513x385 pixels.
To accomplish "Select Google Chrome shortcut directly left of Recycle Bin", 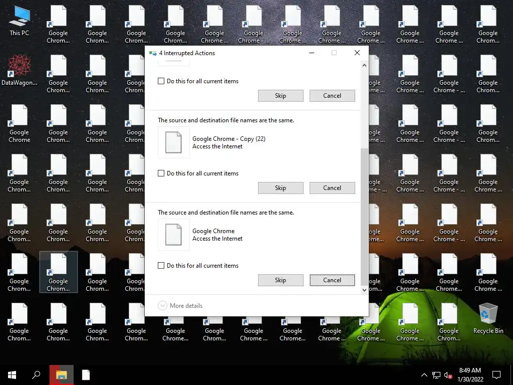I will point(449,322).
